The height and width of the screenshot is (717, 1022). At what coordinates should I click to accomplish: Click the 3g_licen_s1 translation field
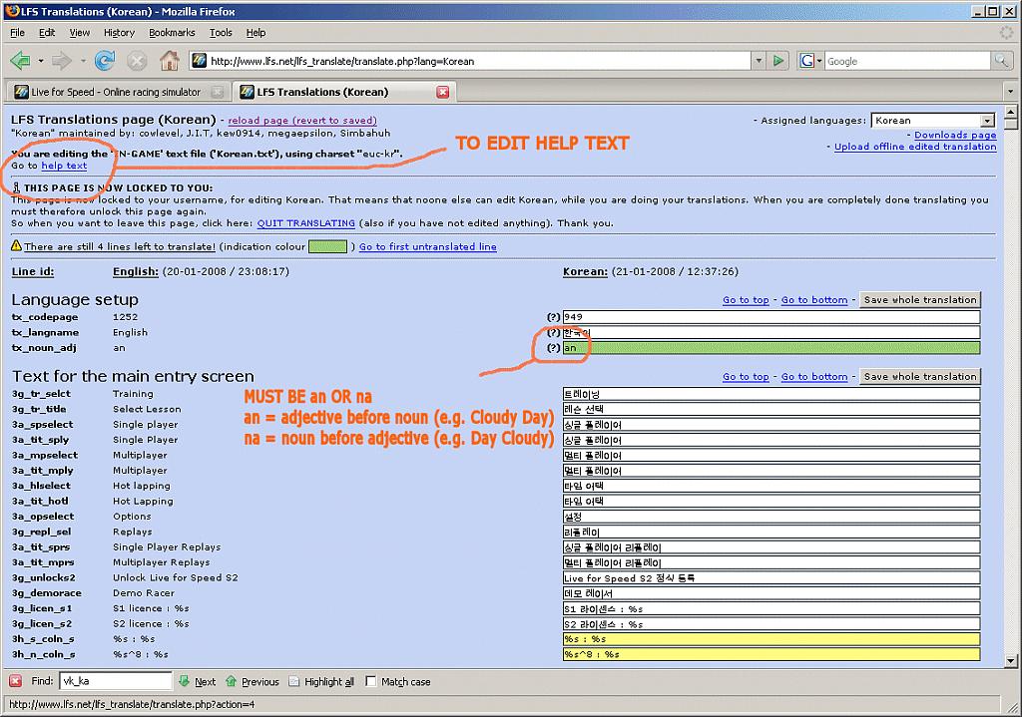click(771, 608)
